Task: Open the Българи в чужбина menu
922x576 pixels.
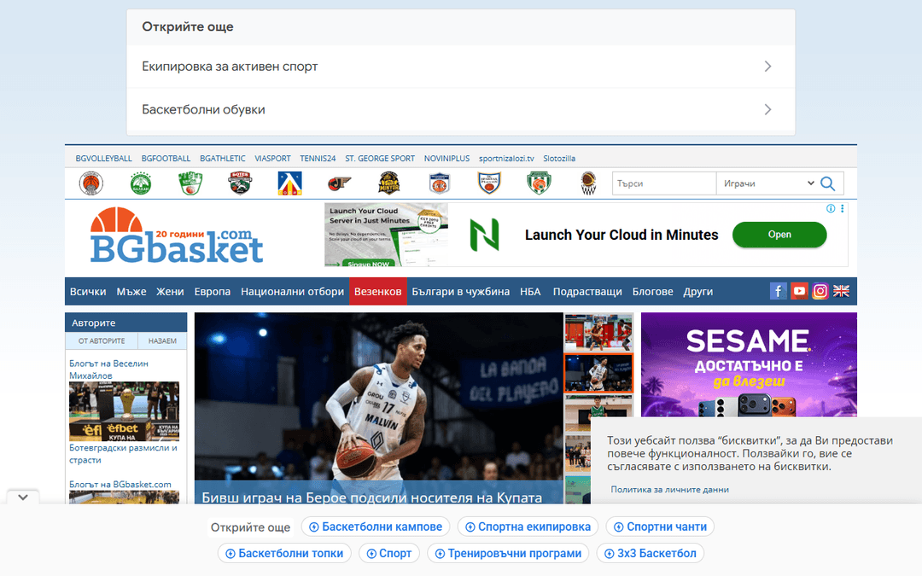Action: click(x=460, y=292)
